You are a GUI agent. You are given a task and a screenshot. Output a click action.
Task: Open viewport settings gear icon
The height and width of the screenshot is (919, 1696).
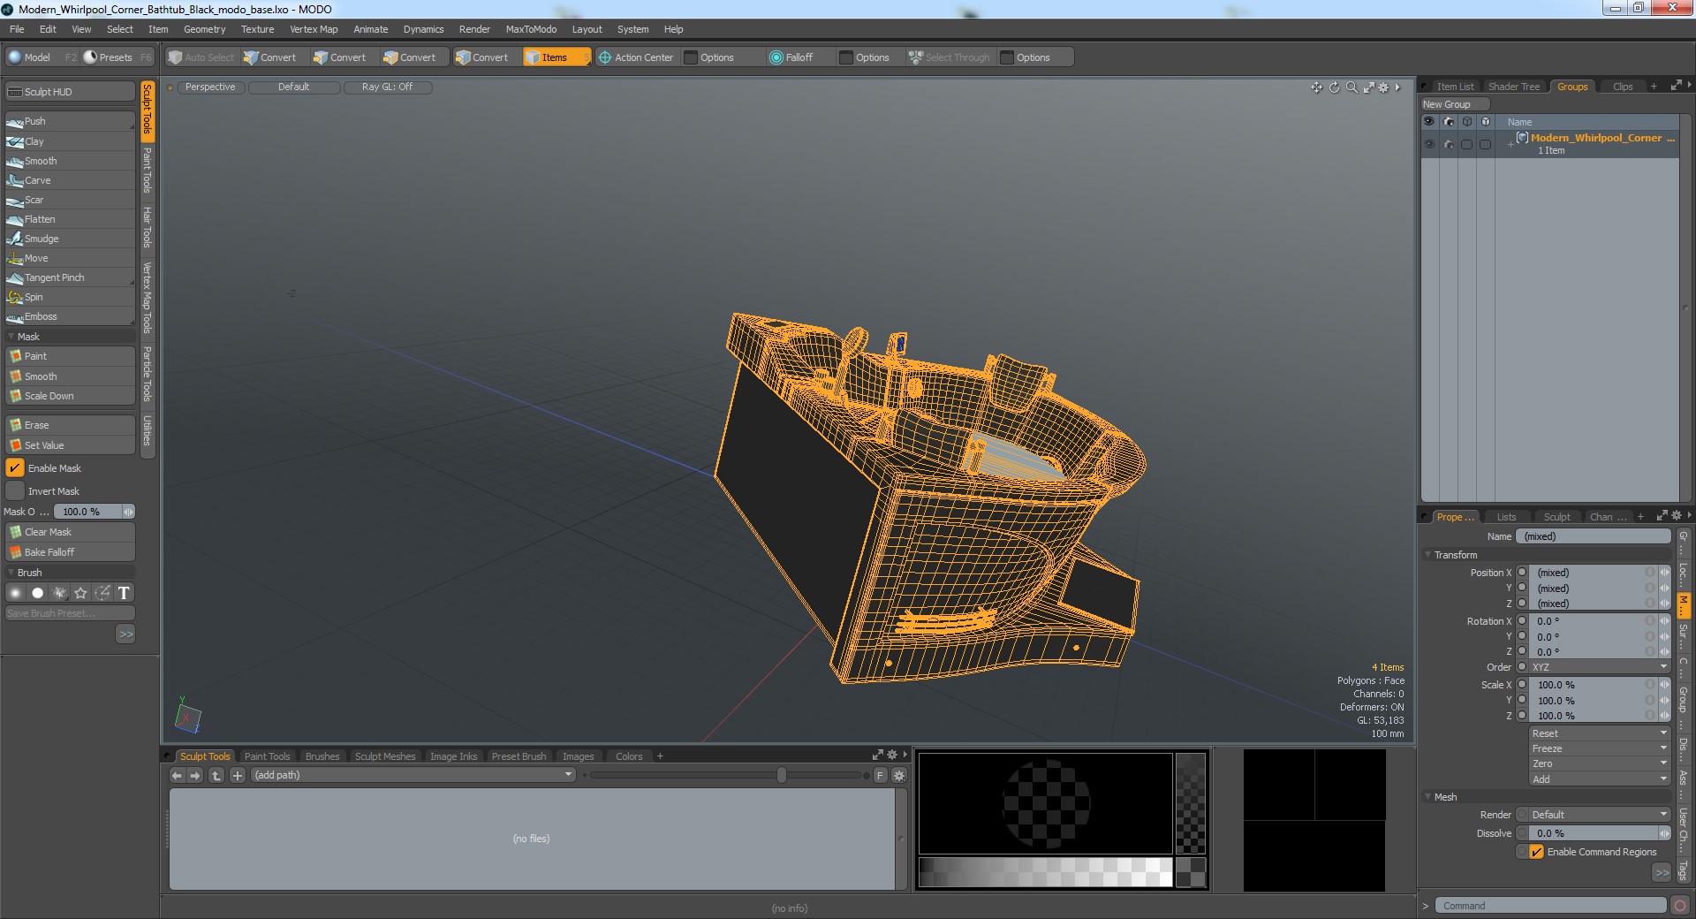coord(1383,87)
